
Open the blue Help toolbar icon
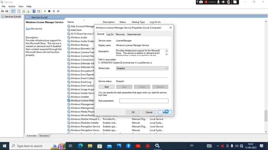coord(34,11)
